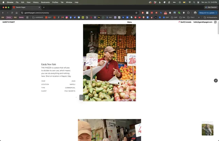
Task: Open the WhatsApp bookmark icon
Action: 103,17
